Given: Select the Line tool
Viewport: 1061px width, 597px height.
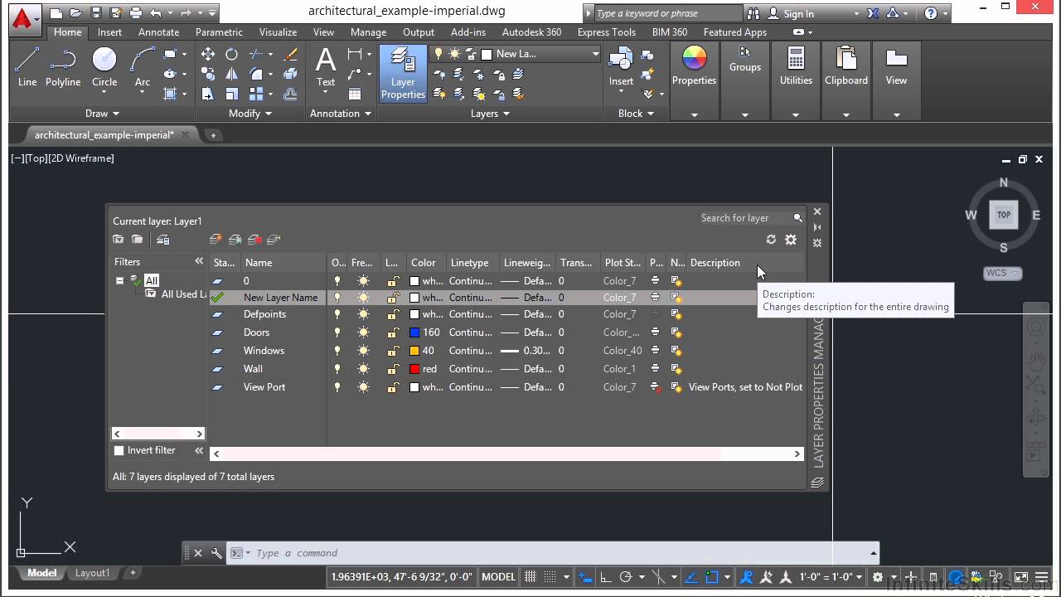Looking at the screenshot, I should click(27, 66).
